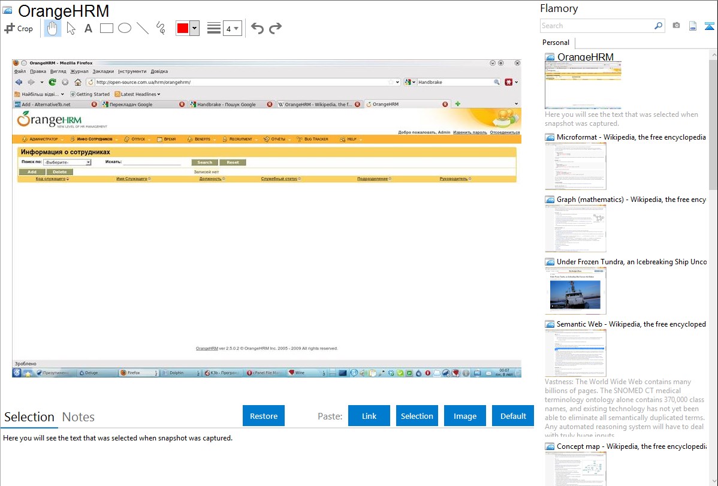Redo the last annotation

click(275, 28)
